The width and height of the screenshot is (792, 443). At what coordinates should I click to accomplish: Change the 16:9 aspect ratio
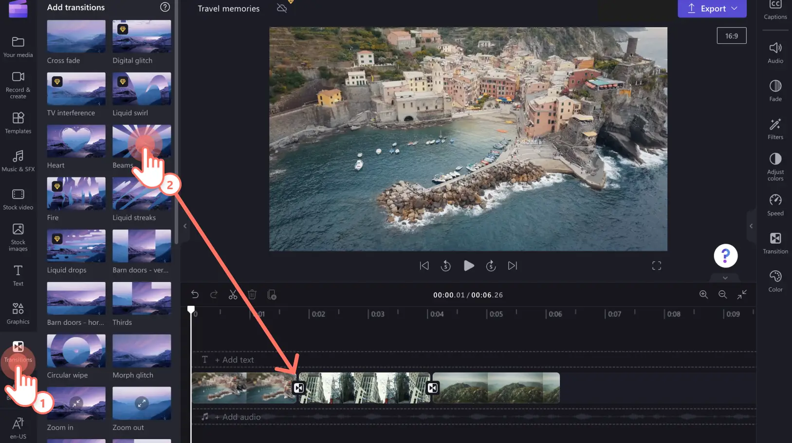click(x=731, y=36)
